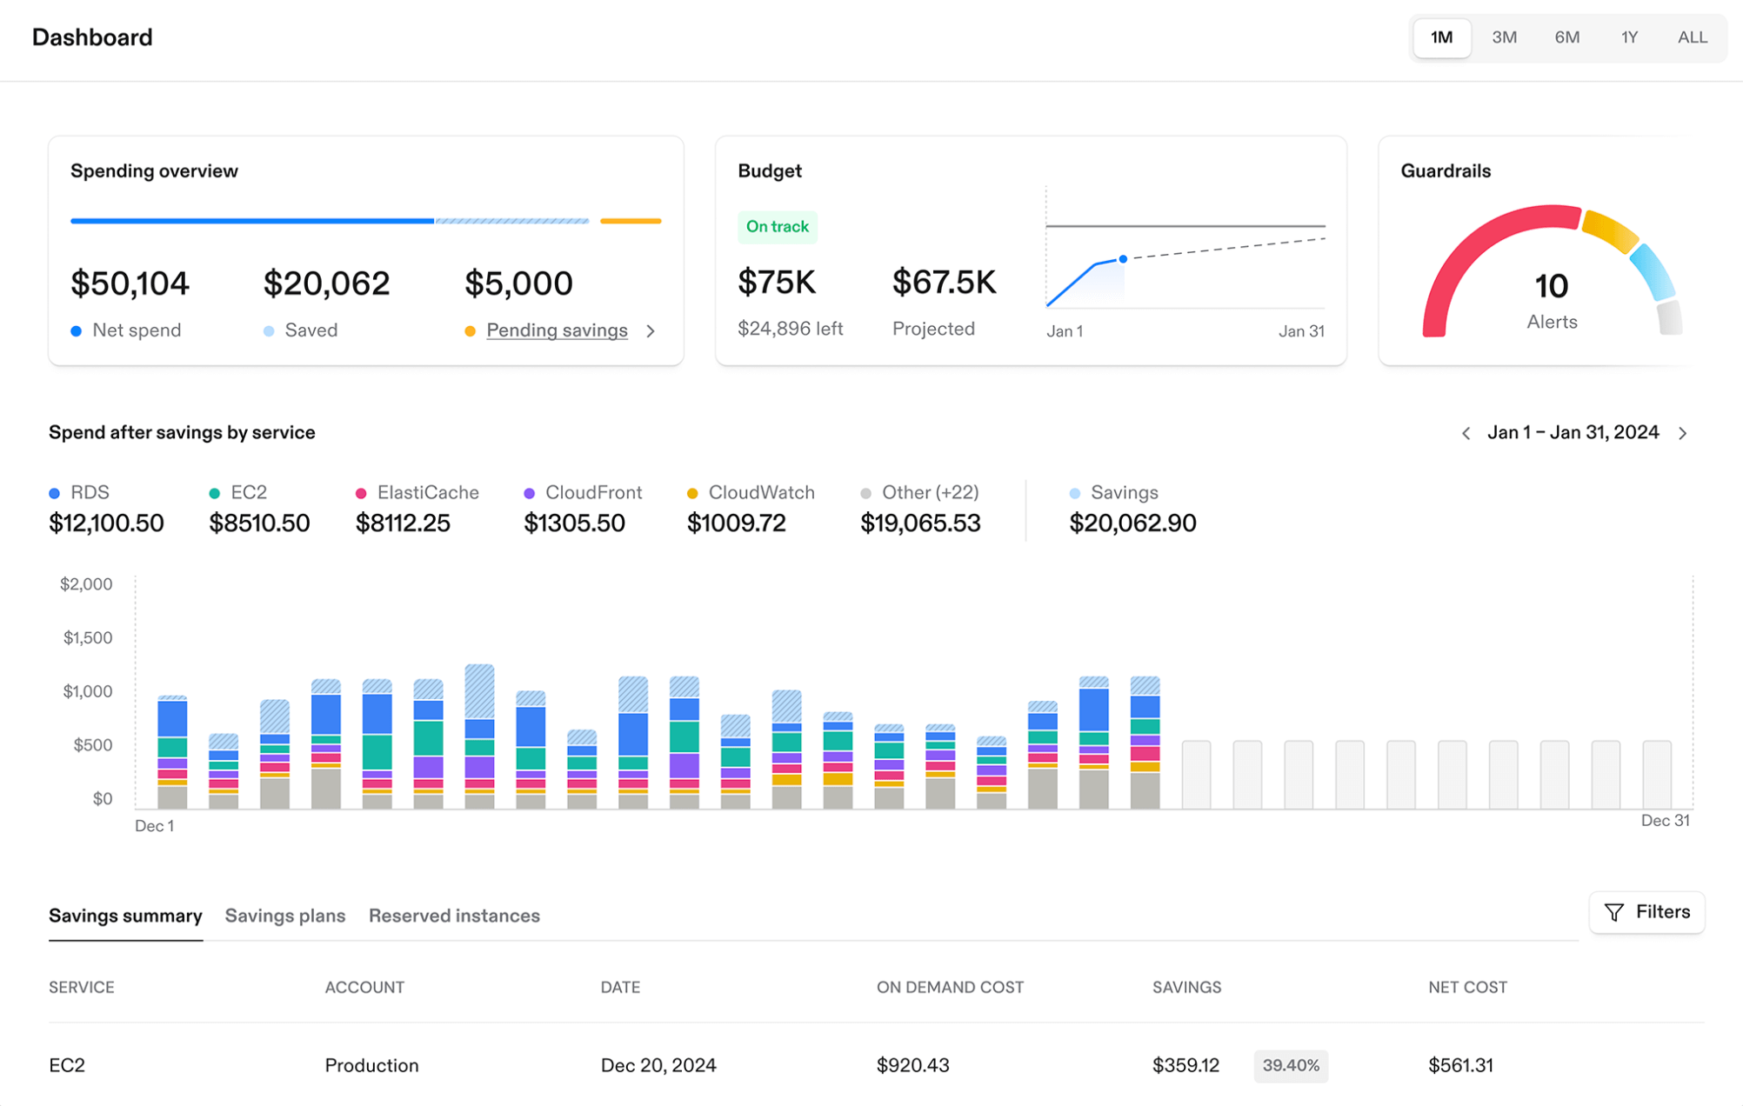
Task: Expand pending savings with arrow chevron
Action: click(651, 331)
